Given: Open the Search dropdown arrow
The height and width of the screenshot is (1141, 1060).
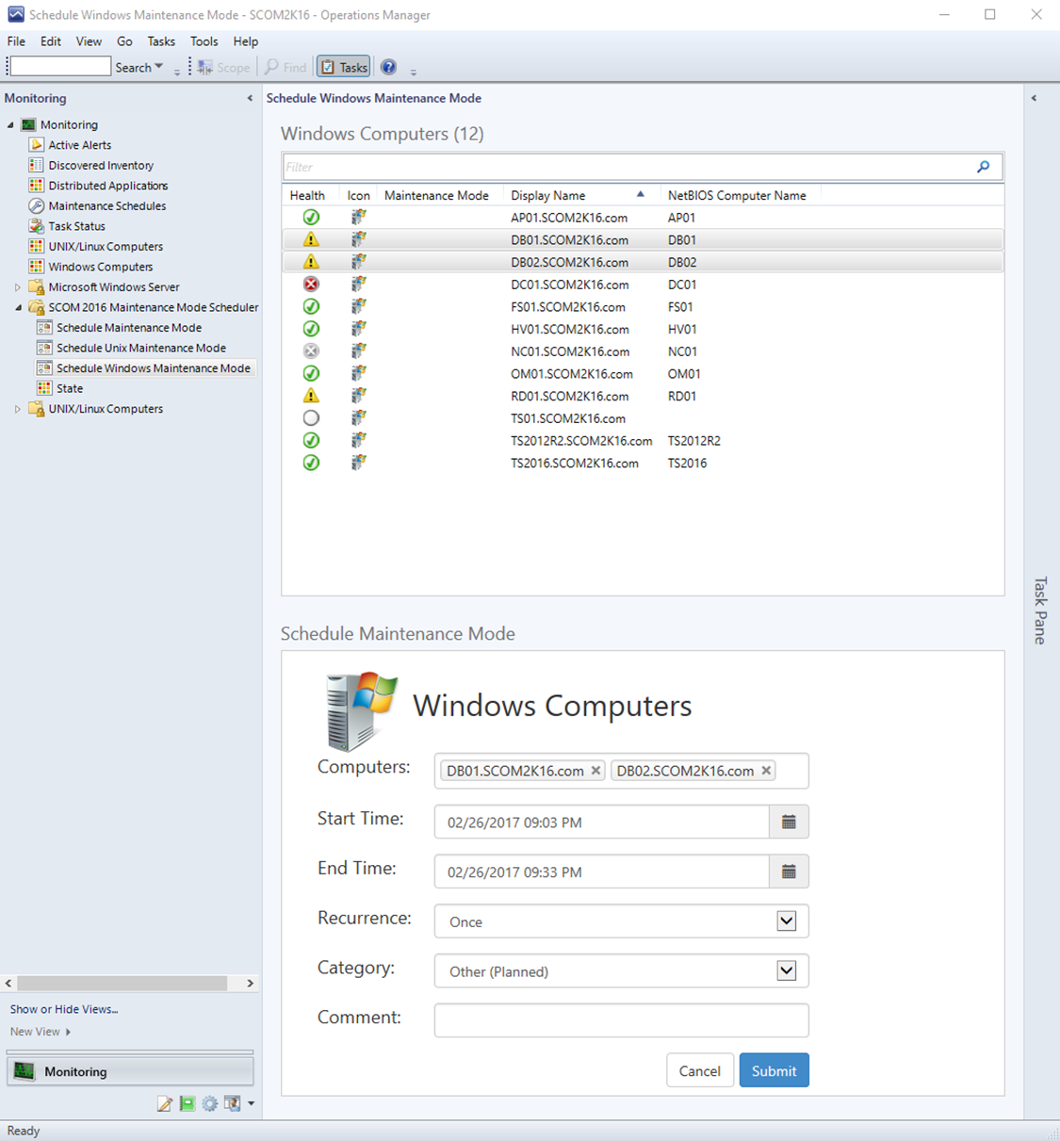Looking at the screenshot, I should click(158, 67).
